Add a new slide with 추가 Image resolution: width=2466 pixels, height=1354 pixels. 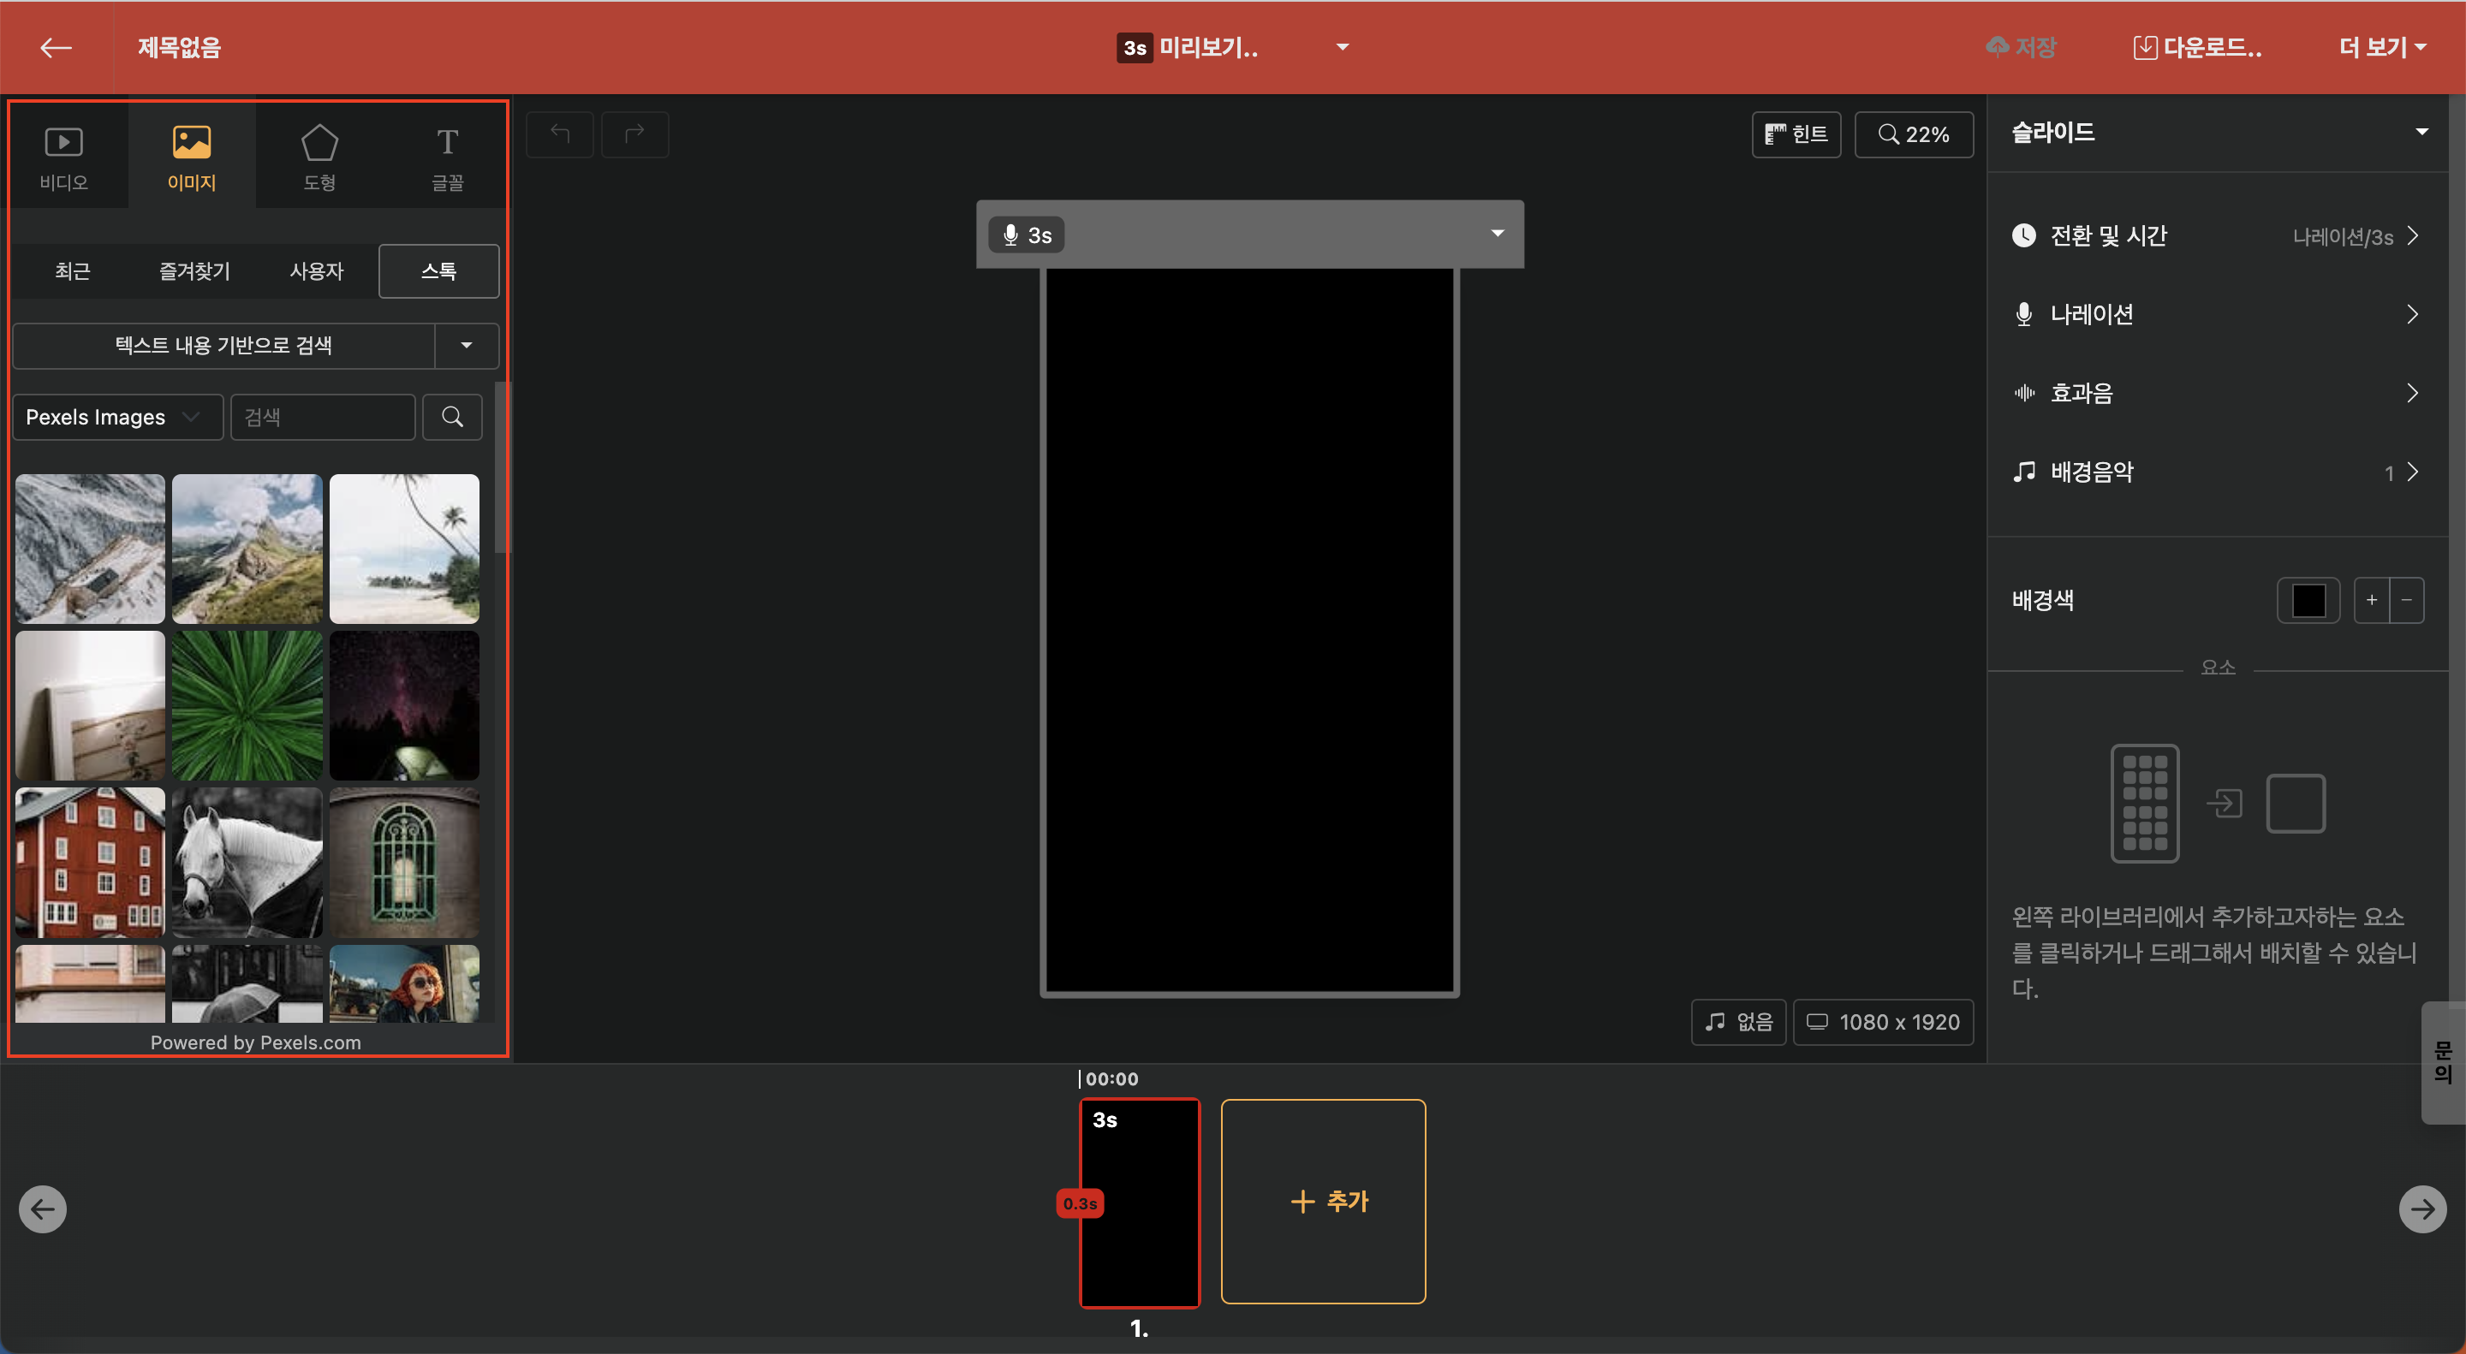pos(1323,1202)
